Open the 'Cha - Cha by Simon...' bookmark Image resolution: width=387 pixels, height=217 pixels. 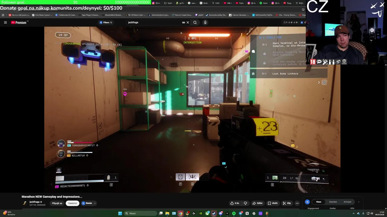[x=285, y=15]
